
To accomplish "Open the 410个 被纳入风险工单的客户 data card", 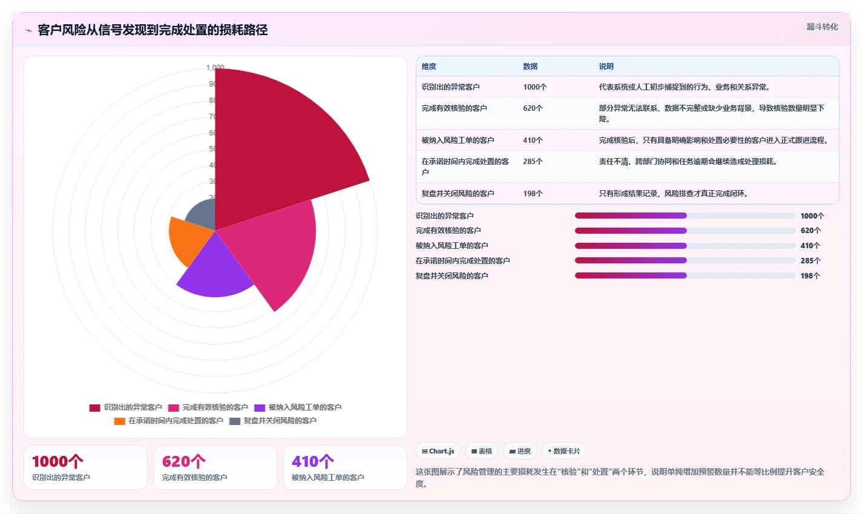I will tap(345, 467).
